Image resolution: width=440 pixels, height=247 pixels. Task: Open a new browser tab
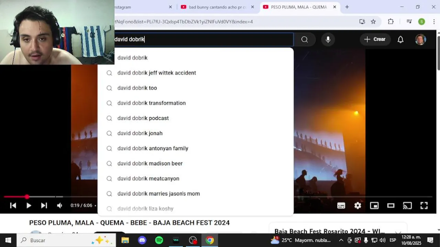(x=347, y=7)
